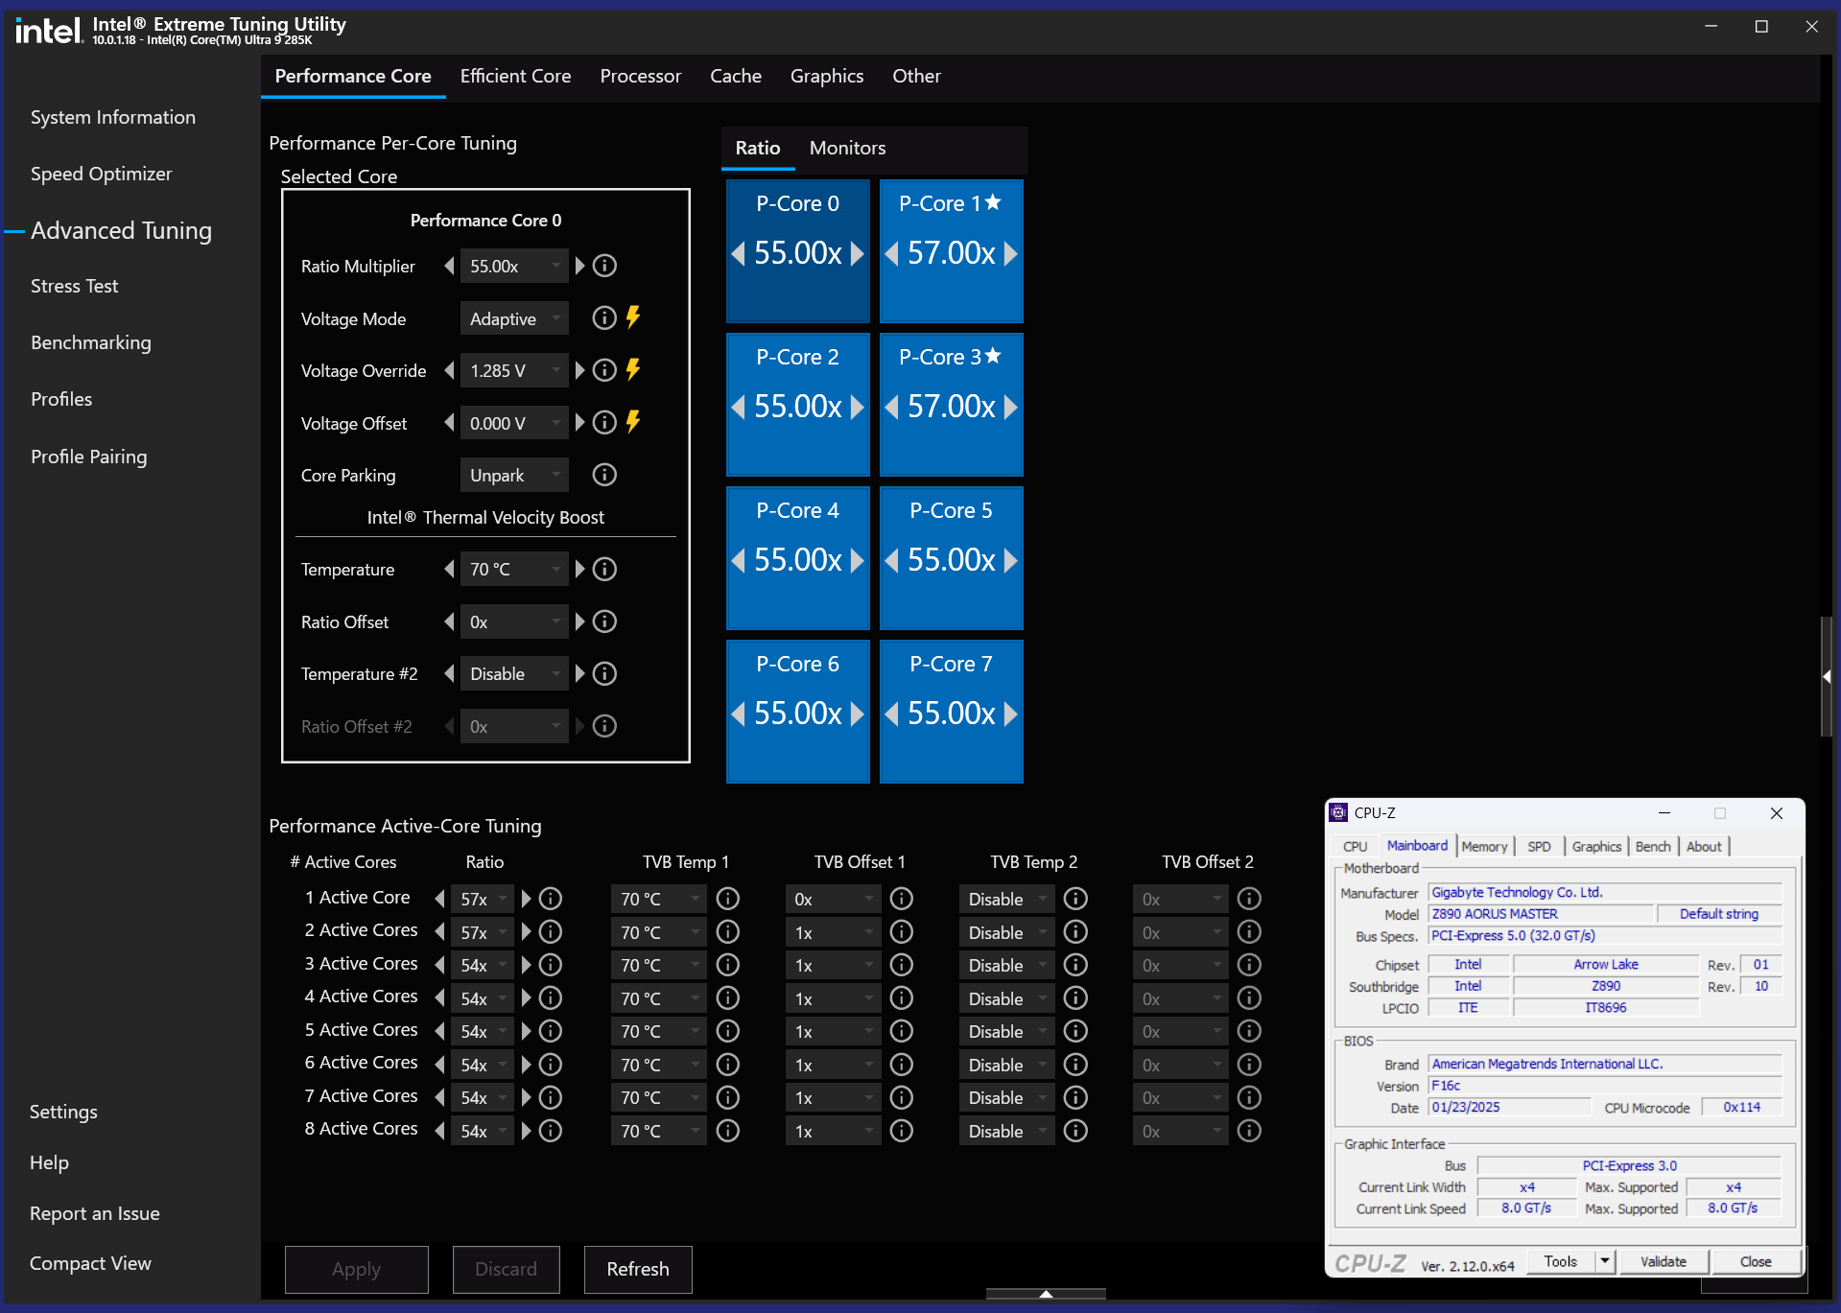Open 2 Active Cores ratio 57x dropdown

(x=483, y=932)
